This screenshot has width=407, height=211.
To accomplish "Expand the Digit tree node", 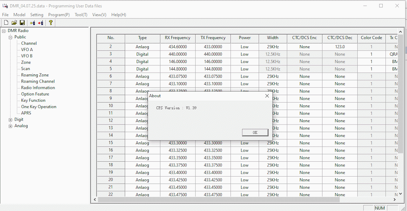I will [x=11, y=120].
